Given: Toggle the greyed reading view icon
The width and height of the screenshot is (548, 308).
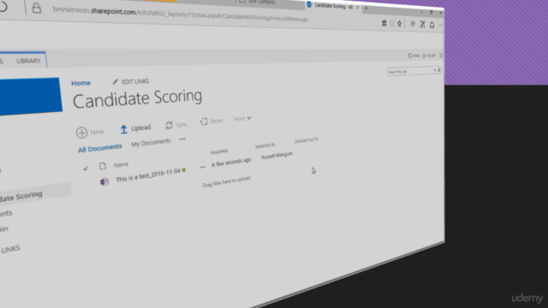Looking at the screenshot, I should click(392, 23).
